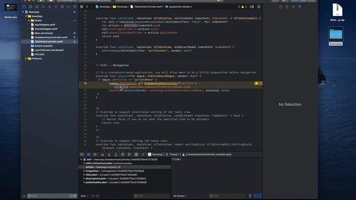
Task: Expand the titleLabel variable
Action: click(84, 175)
